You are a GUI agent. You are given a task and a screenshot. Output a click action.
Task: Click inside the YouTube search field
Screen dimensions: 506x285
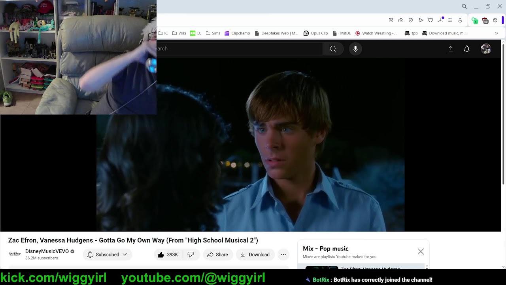pos(237,49)
